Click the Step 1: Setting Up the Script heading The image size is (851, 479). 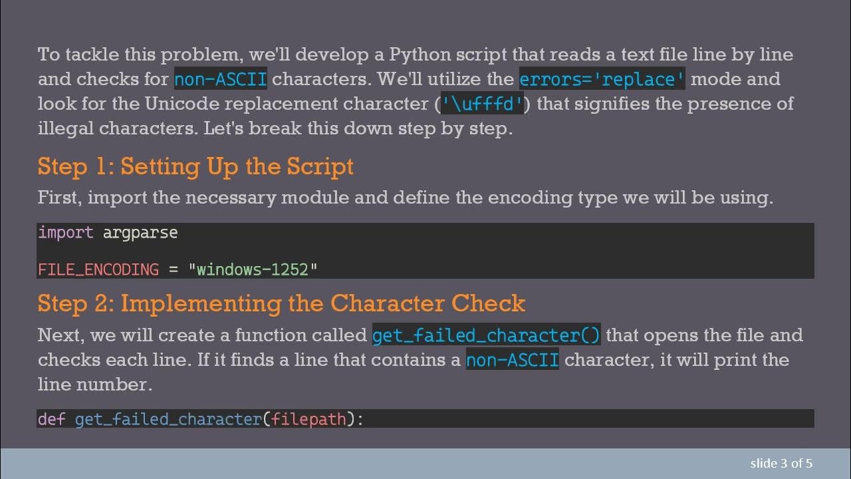[195, 166]
